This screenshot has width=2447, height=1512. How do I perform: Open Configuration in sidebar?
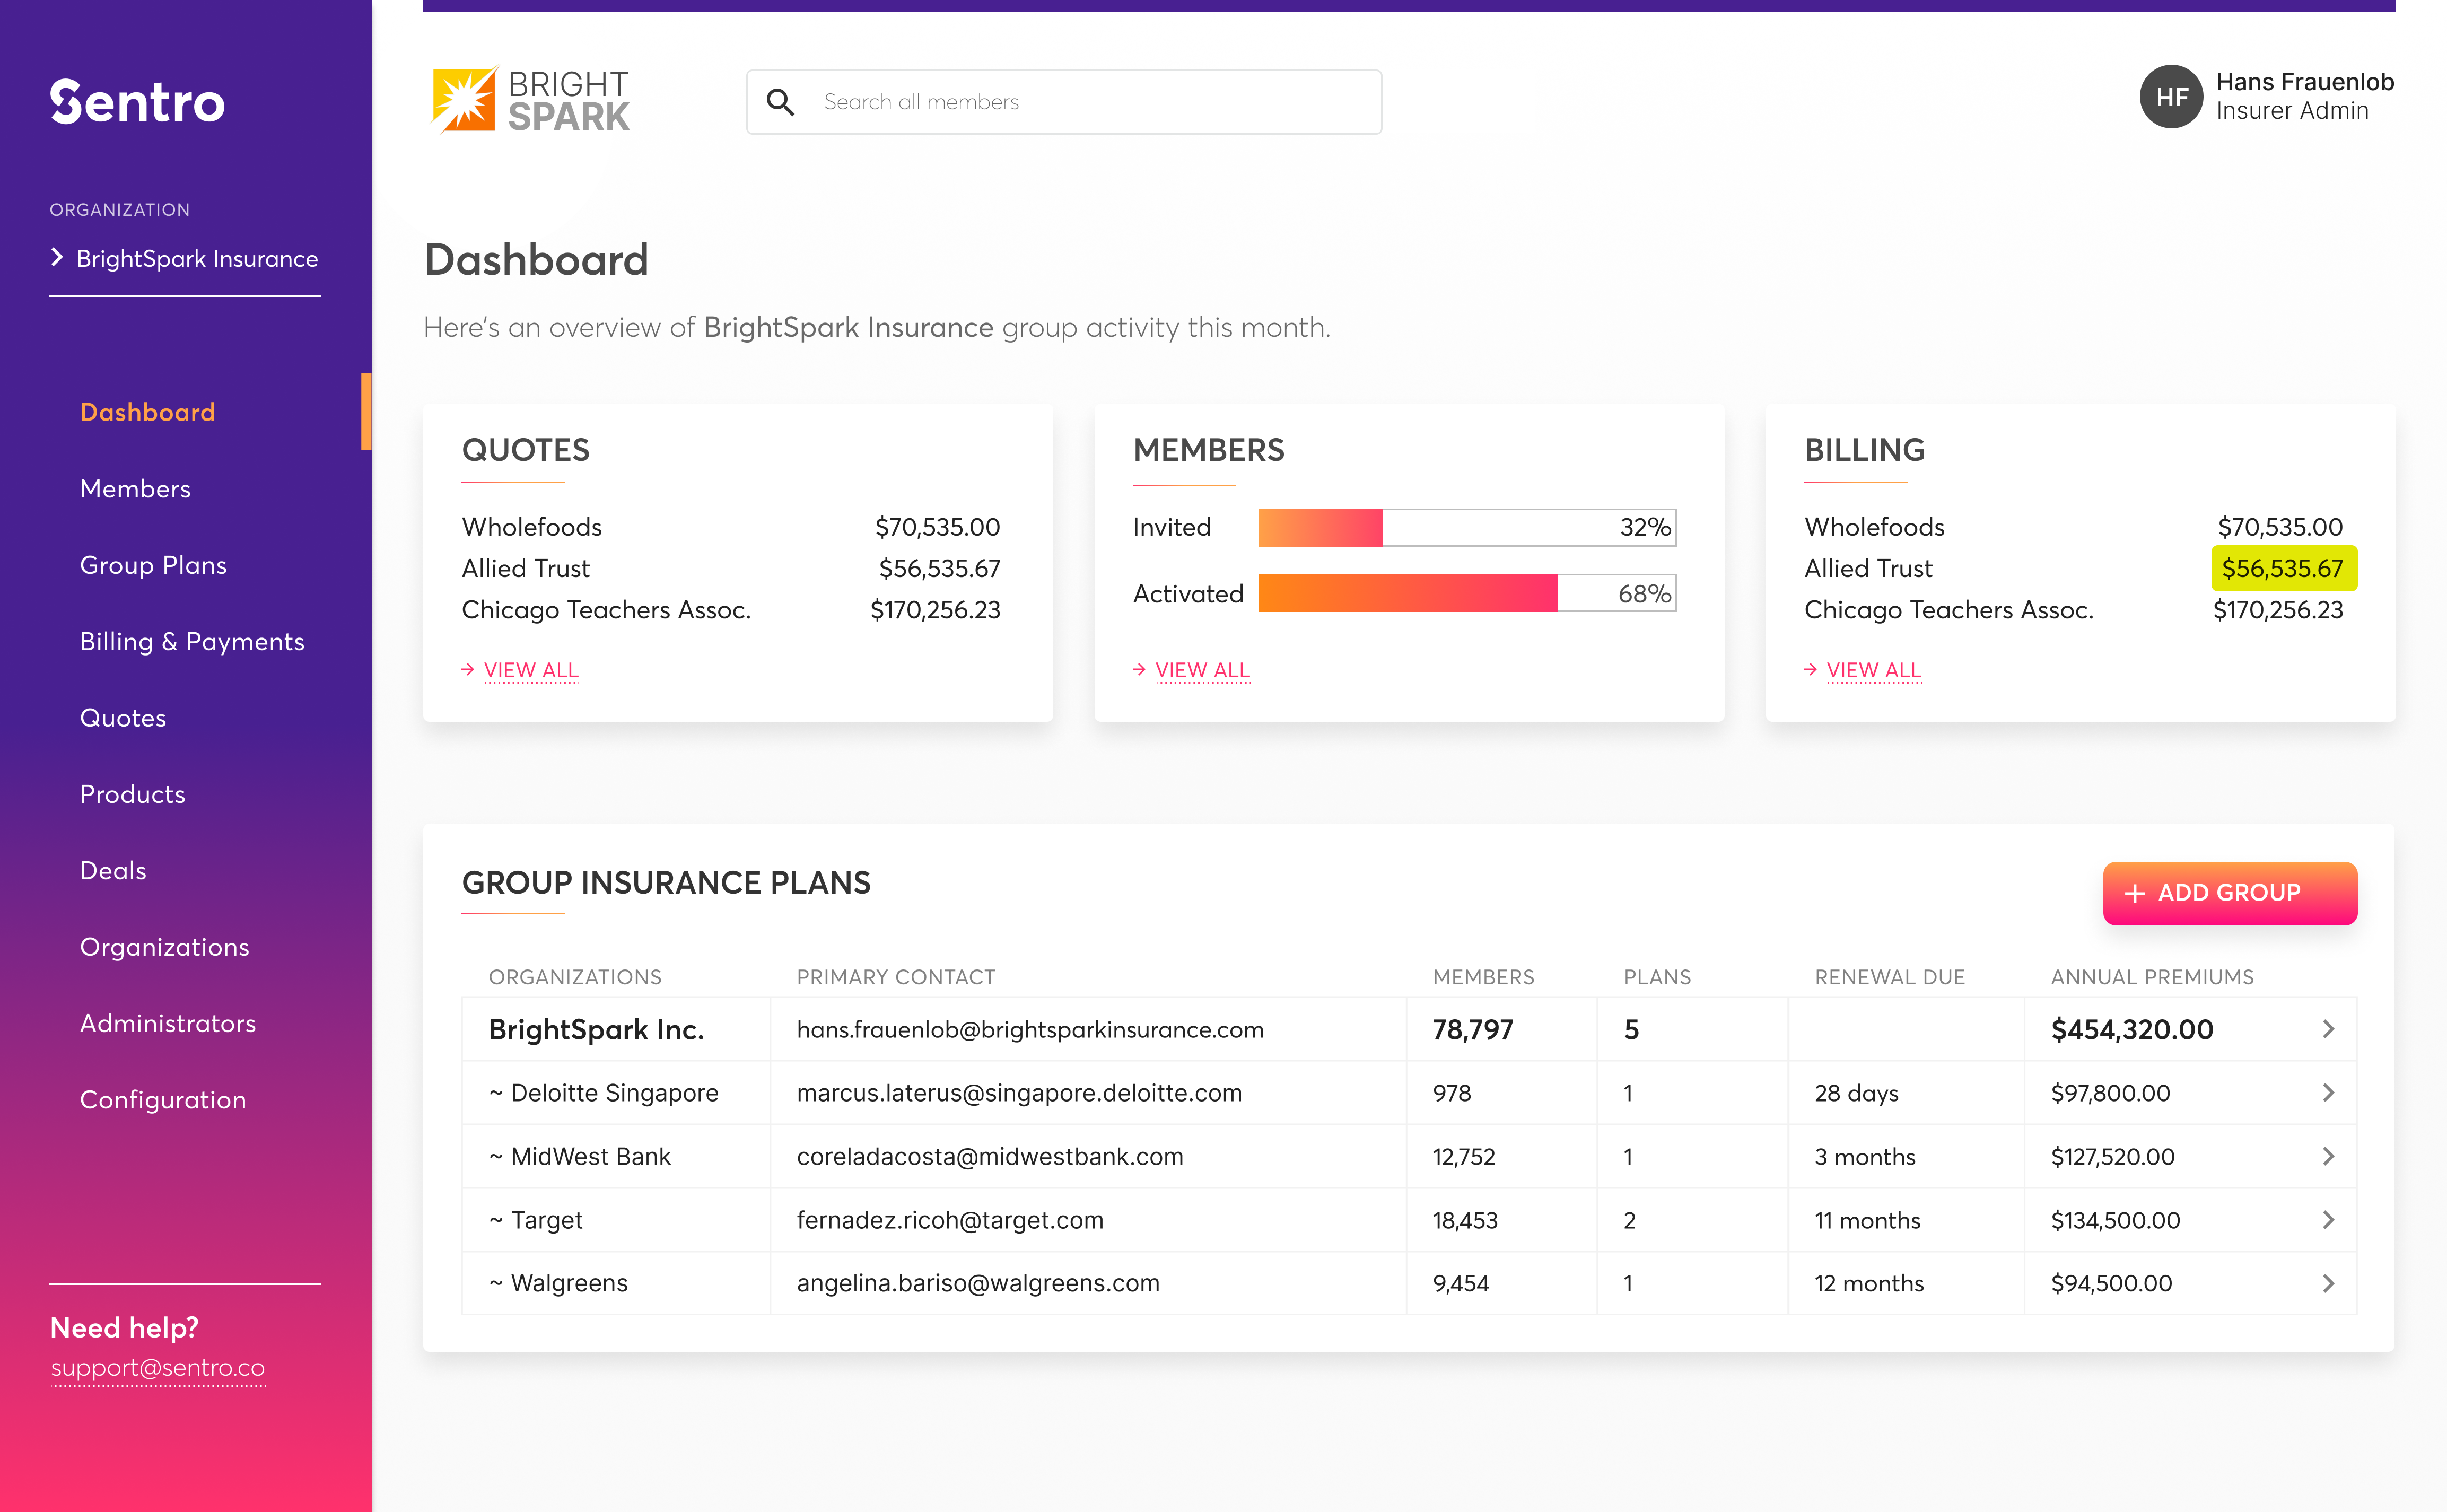tap(163, 1100)
